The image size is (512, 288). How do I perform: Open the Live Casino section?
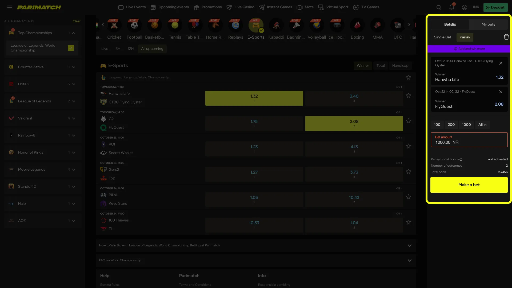(240, 7)
